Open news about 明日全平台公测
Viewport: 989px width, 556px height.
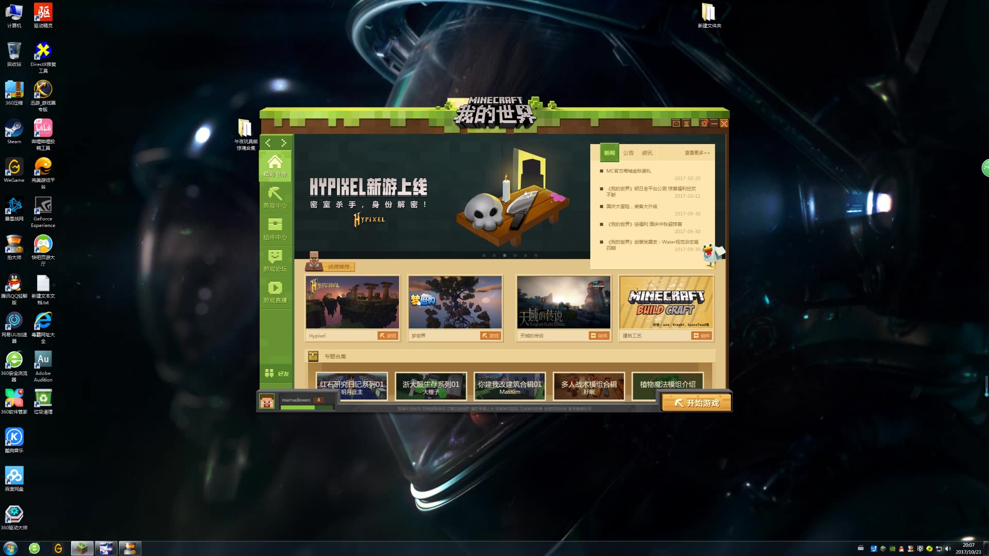click(x=651, y=192)
